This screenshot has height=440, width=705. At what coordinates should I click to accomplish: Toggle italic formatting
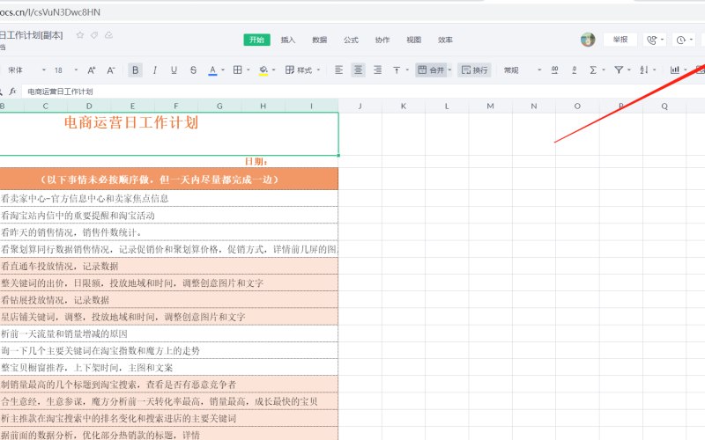tap(155, 70)
